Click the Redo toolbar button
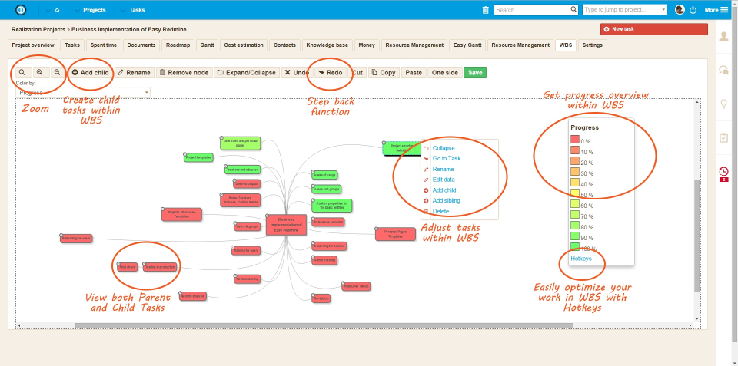The width and height of the screenshot is (738, 366). click(330, 72)
